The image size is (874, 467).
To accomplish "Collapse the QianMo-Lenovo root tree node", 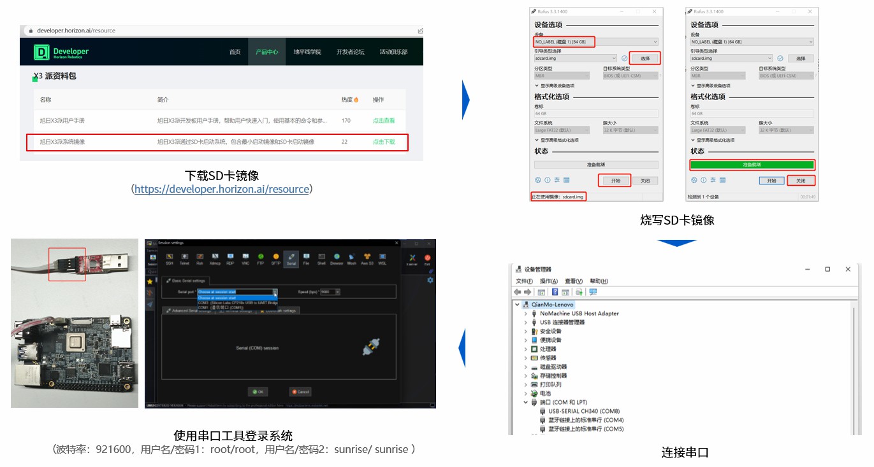I will pos(518,304).
